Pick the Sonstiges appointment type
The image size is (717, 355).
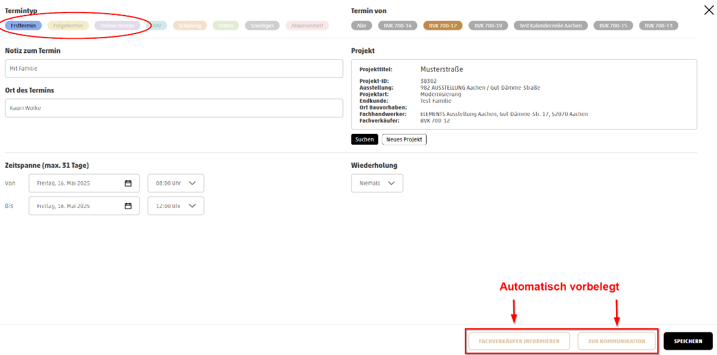tap(262, 26)
